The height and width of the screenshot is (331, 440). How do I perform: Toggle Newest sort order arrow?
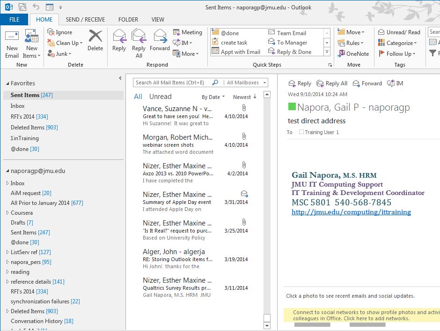(255, 97)
